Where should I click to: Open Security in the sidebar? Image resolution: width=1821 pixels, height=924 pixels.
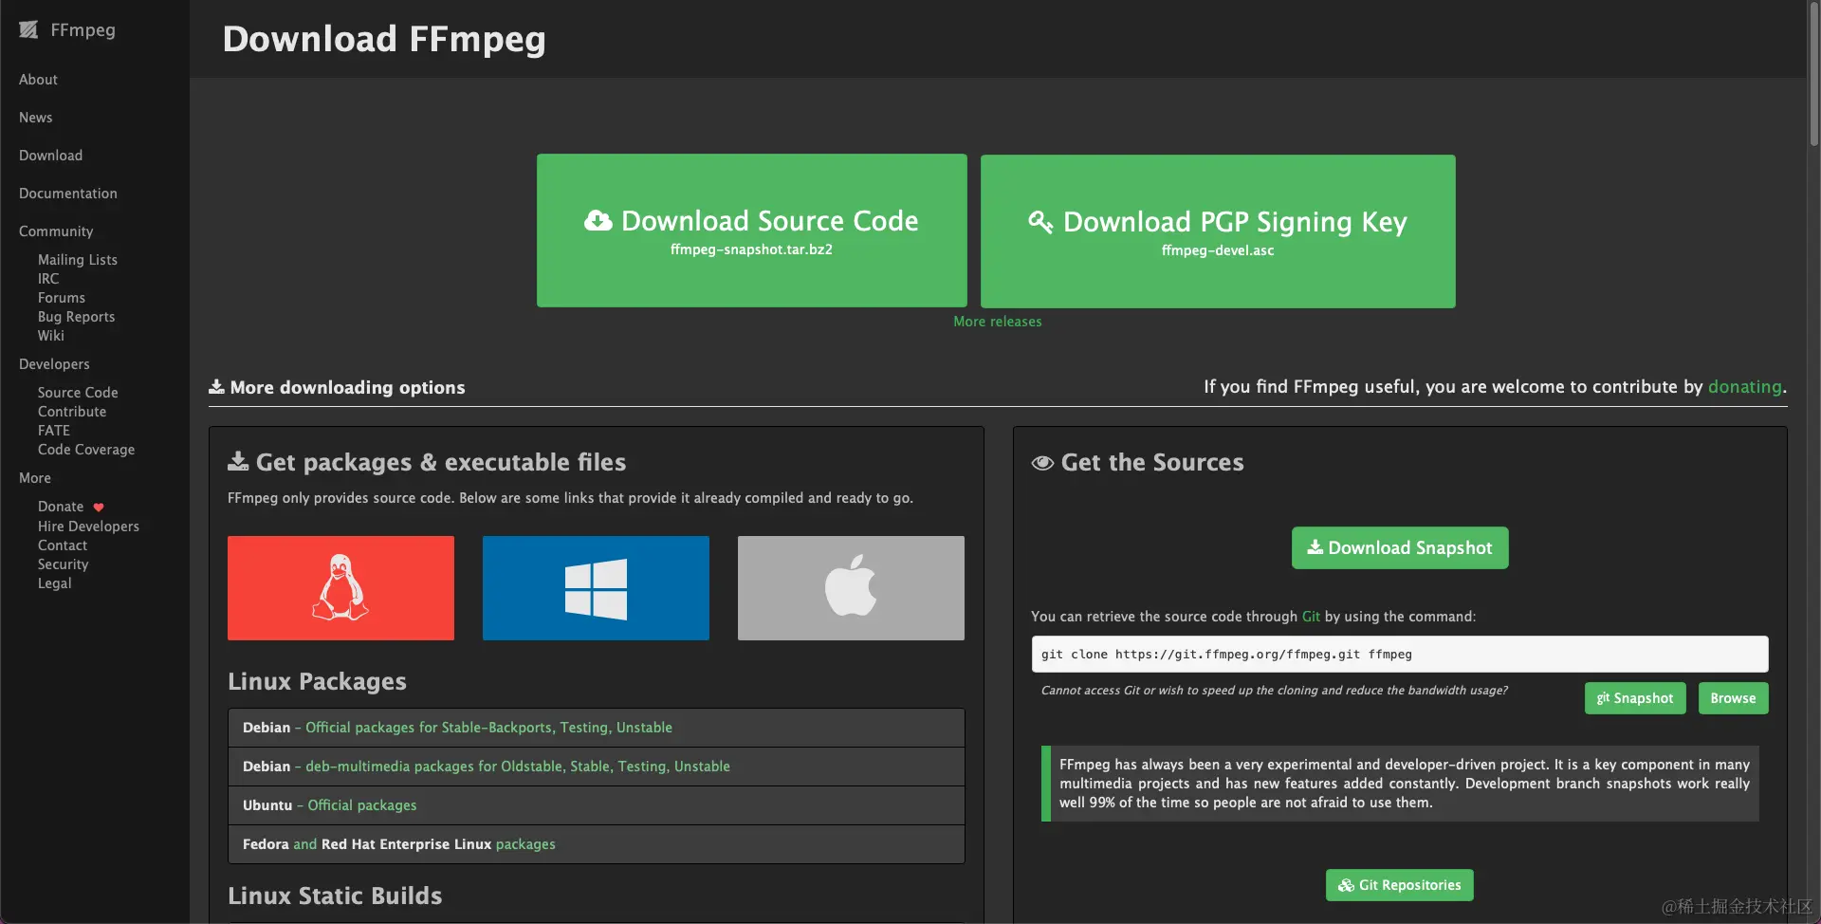[64, 564]
